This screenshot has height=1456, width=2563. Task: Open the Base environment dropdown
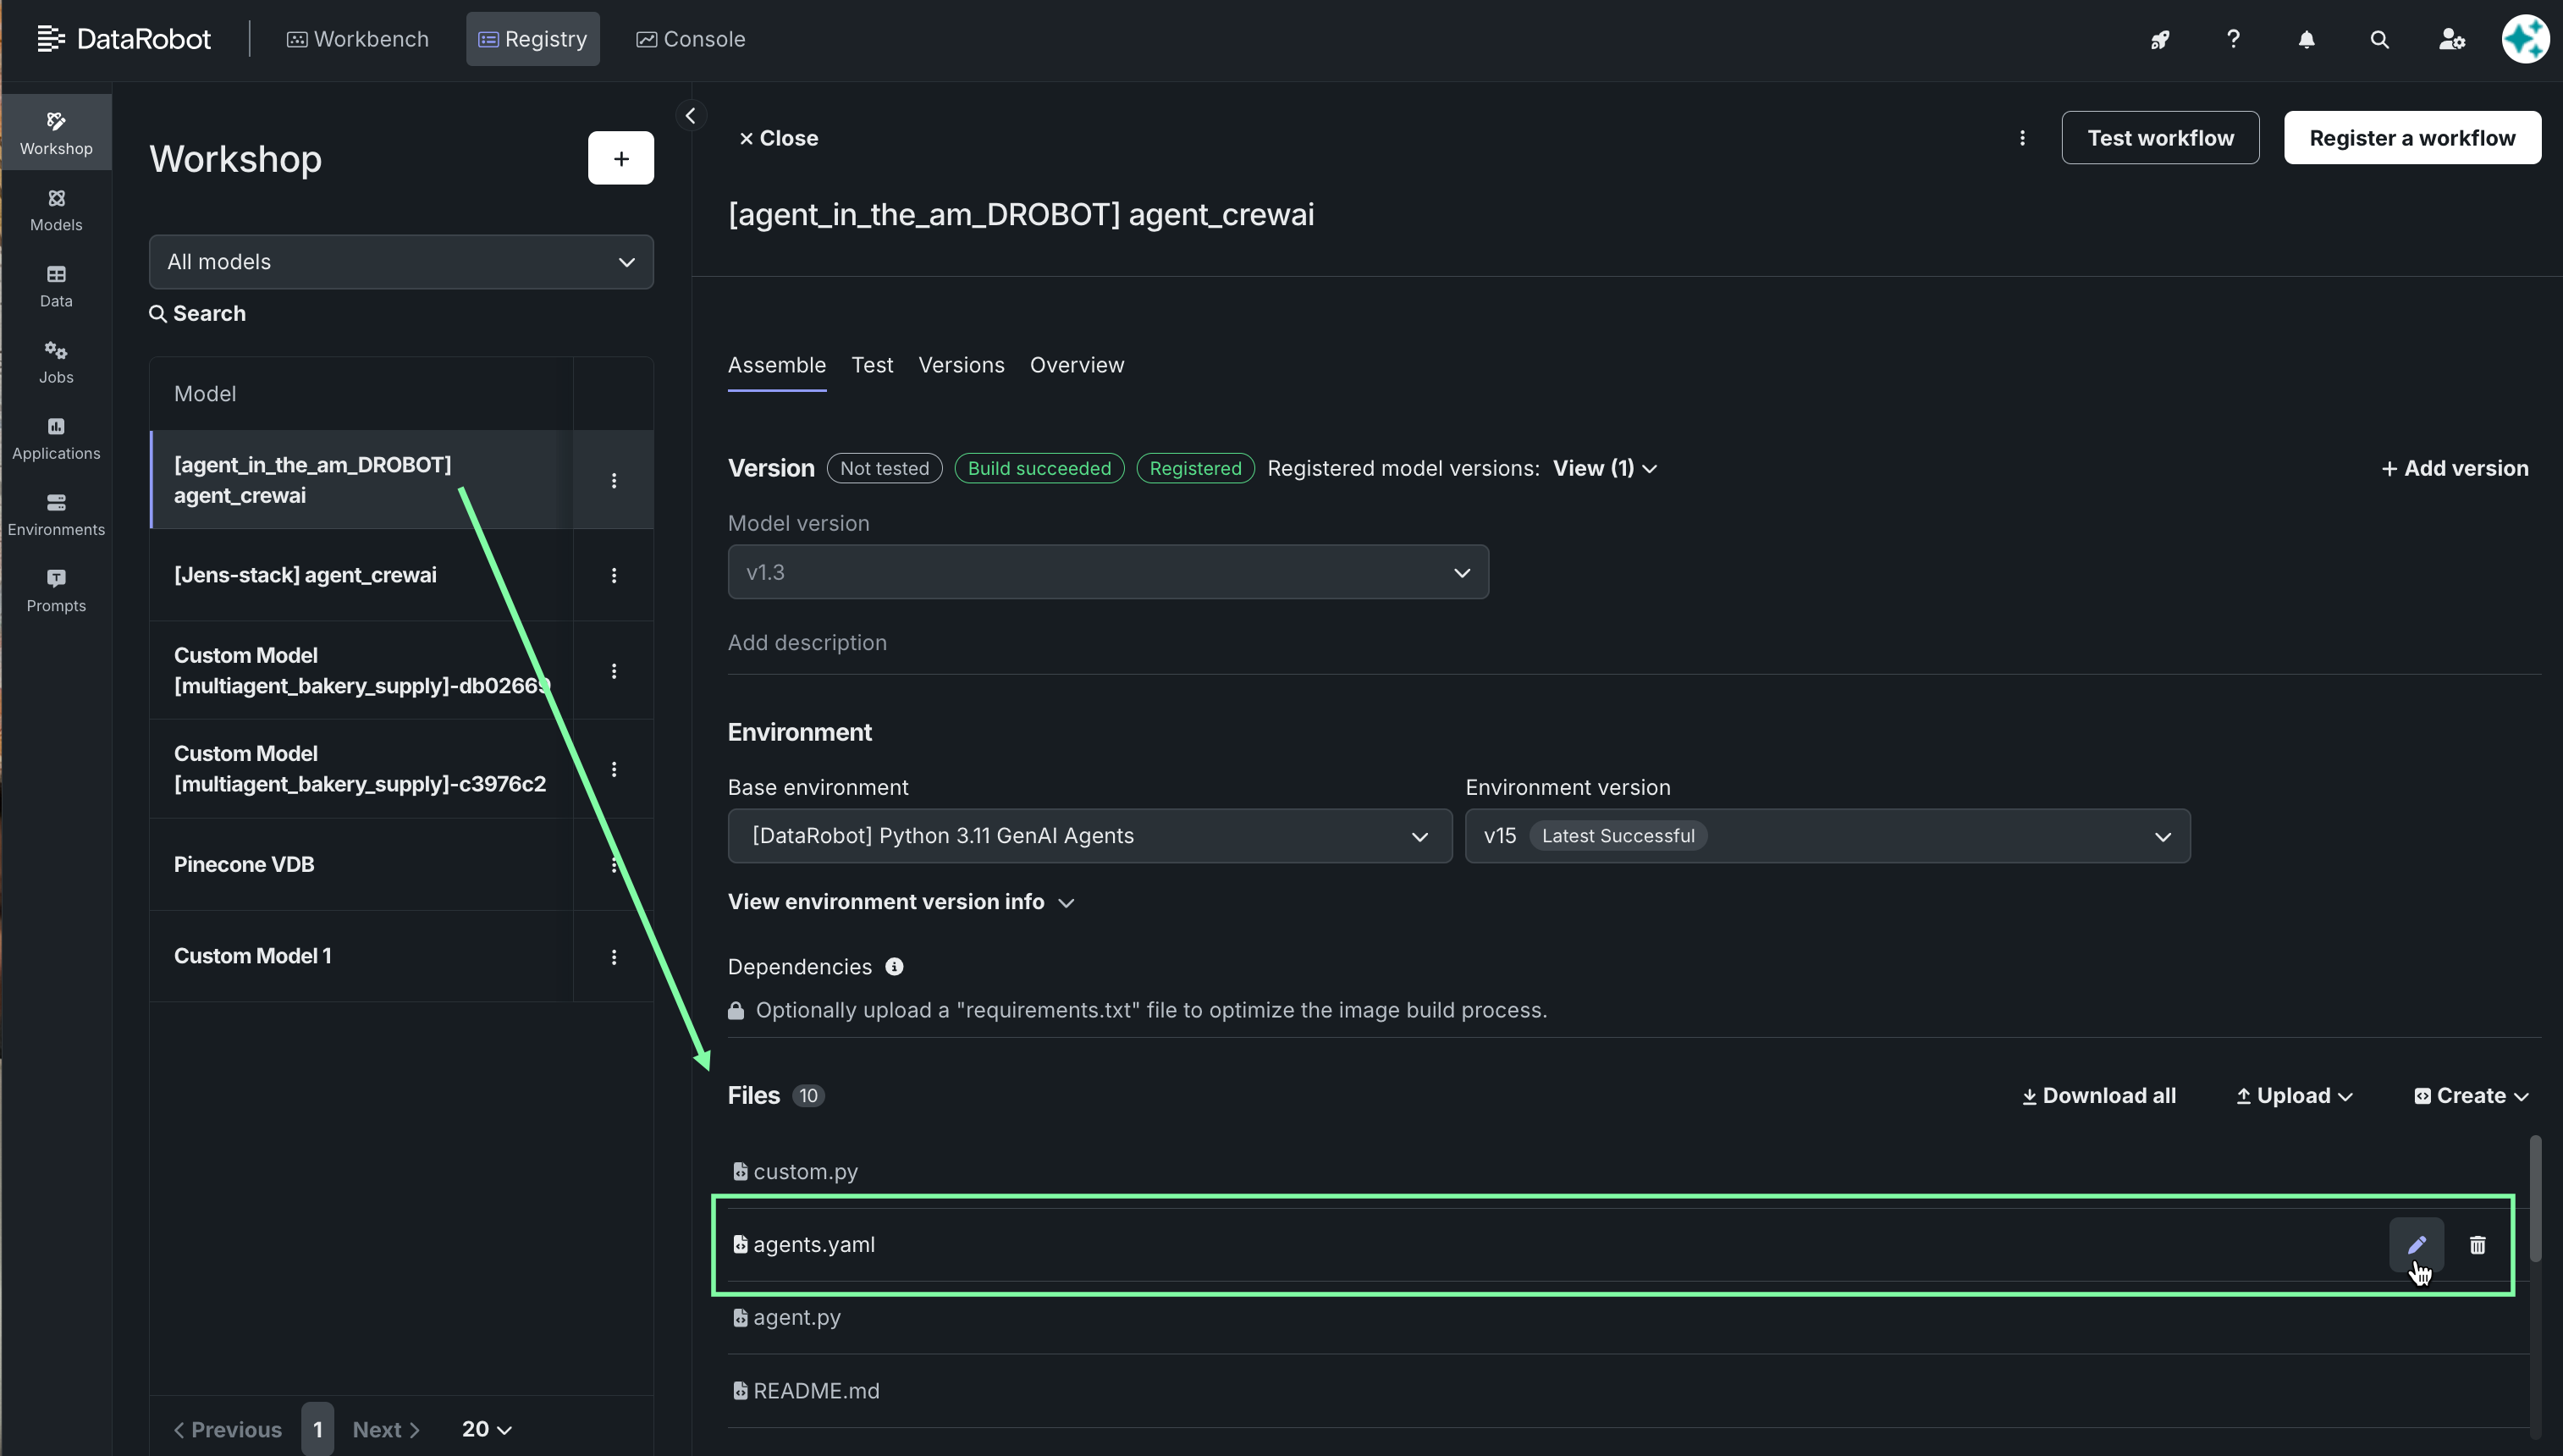[x=1089, y=836]
